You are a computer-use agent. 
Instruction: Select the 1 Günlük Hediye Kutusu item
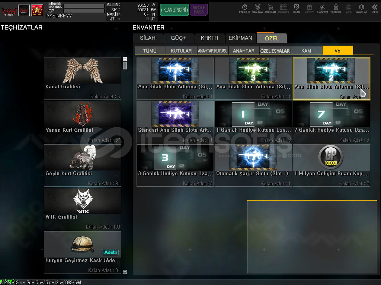(253, 122)
